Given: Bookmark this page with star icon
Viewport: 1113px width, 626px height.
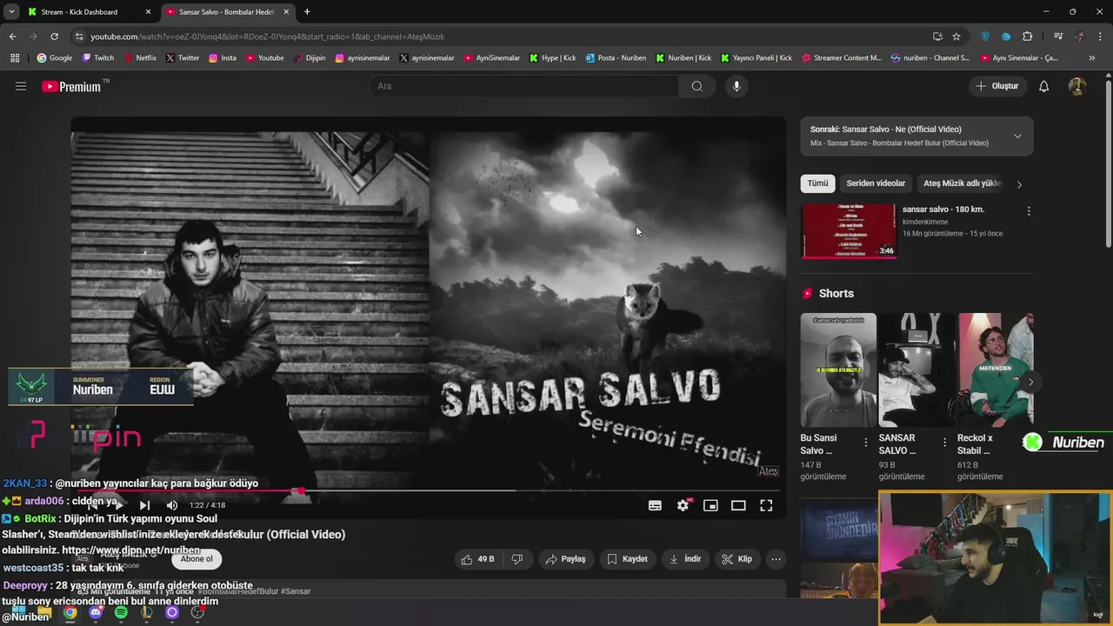Looking at the screenshot, I should click(x=956, y=37).
